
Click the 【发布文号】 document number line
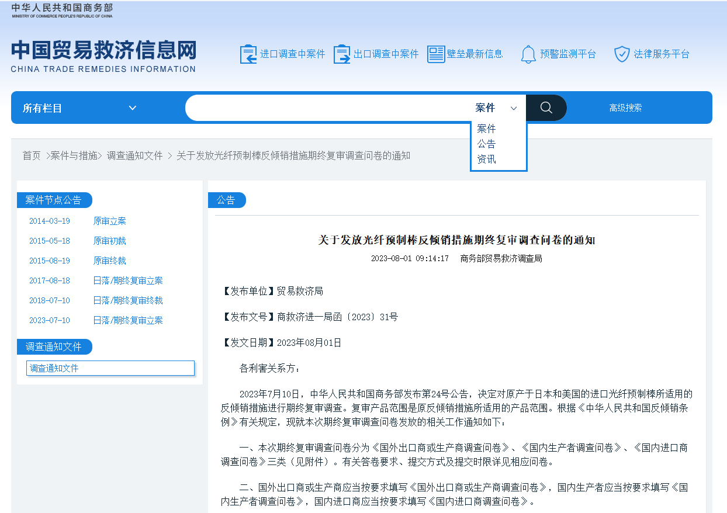pos(310,317)
